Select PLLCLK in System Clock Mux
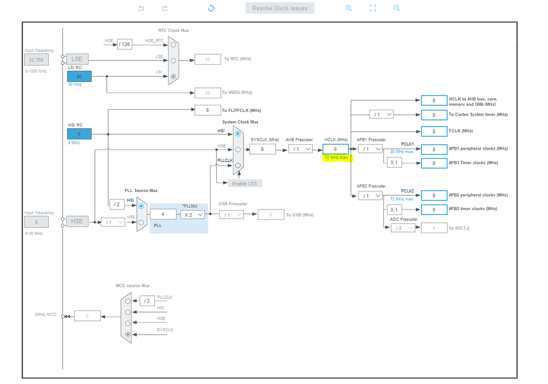Screen dimensions: 548x384 (x=238, y=165)
